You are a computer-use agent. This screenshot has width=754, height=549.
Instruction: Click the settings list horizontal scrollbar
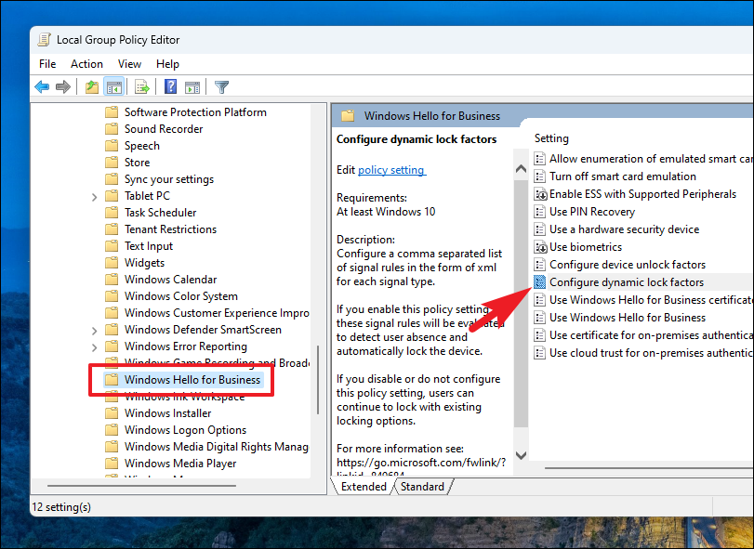648,467
